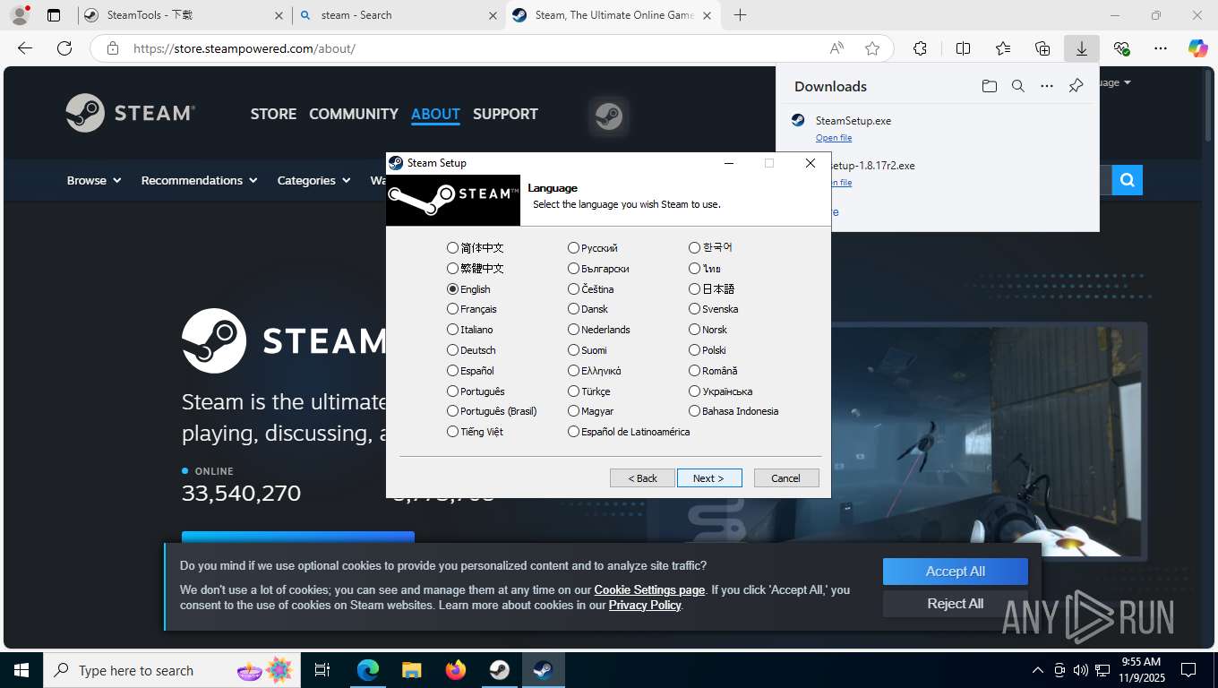Choose Español de Latinoamérica radio button
The height and width of the screenshot is (688, 1218).
point(573,432)
